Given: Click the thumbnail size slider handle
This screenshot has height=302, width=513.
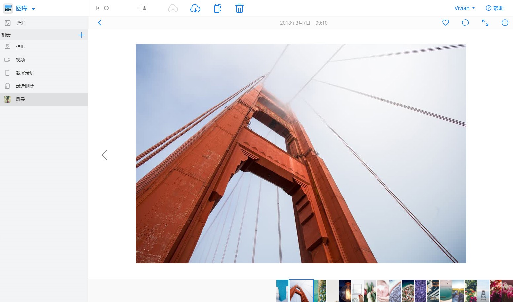Looking at the screenshot, I should [106, 8].
